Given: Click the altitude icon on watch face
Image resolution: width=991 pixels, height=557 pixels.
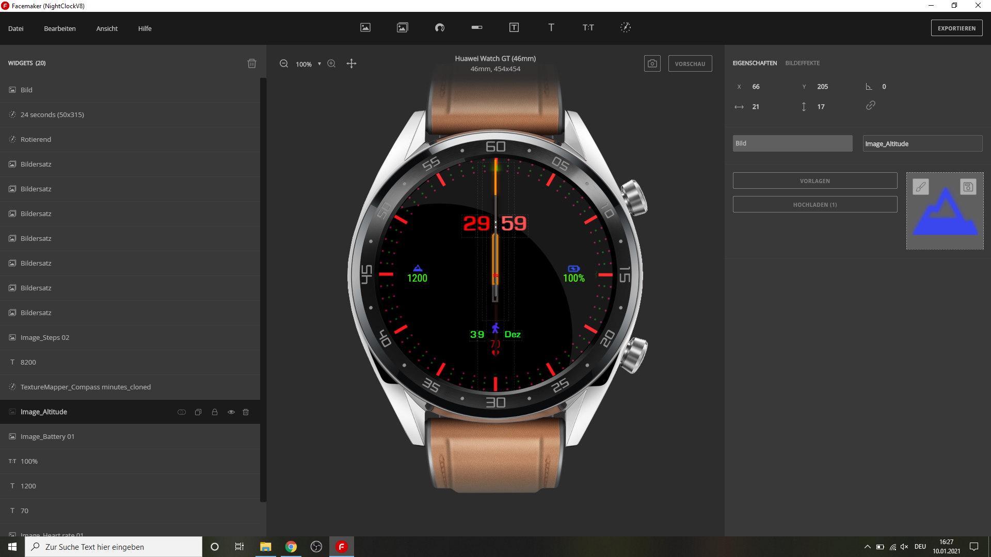Looking at the screenshot, I should (x=418, y=268).
